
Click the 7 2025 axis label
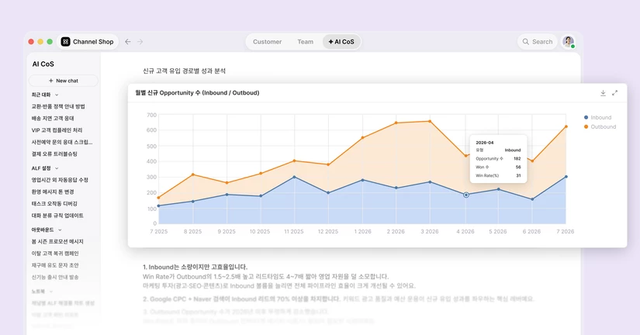tap(159, 231)
